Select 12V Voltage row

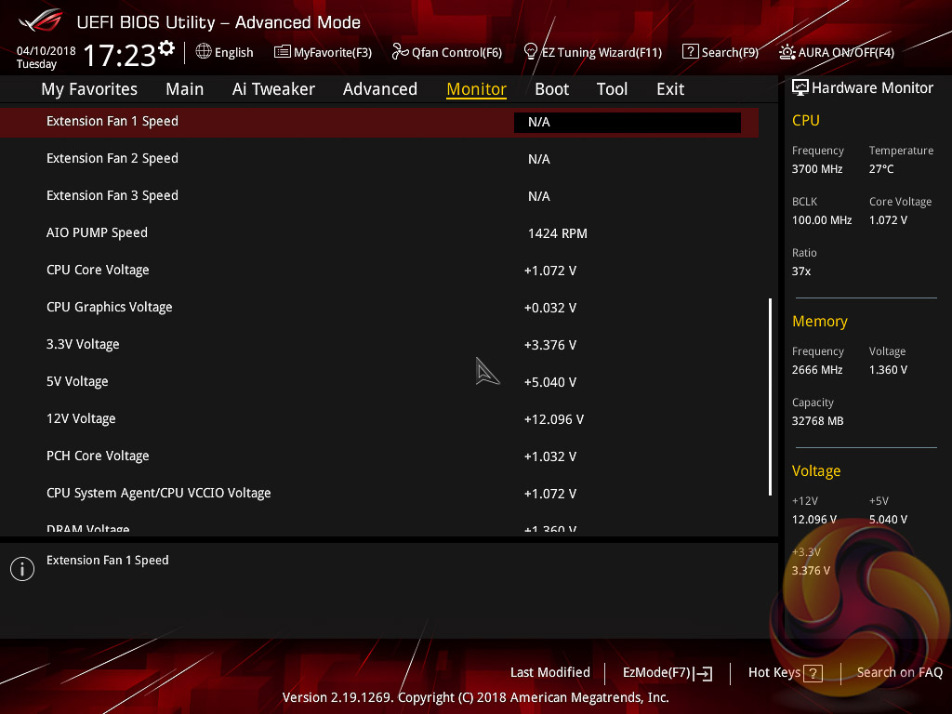(x=379, y=419)
